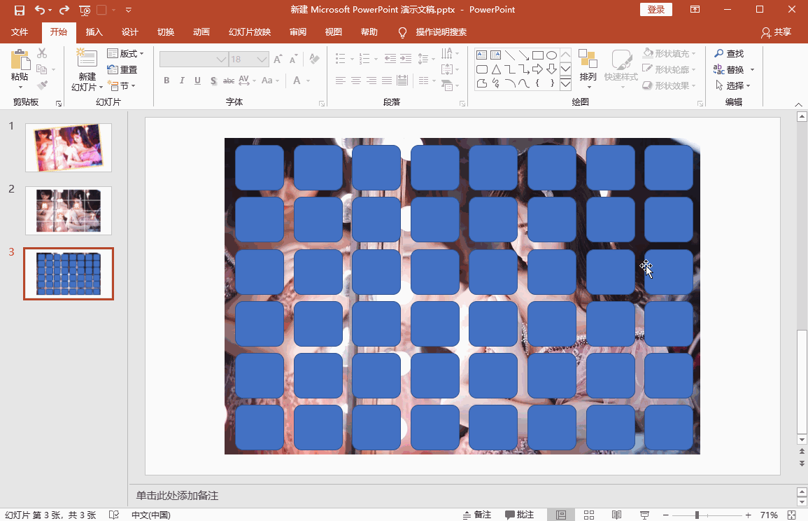
Task: Click the Save icon in quick access toolbar
Action: tap(19, 10)
